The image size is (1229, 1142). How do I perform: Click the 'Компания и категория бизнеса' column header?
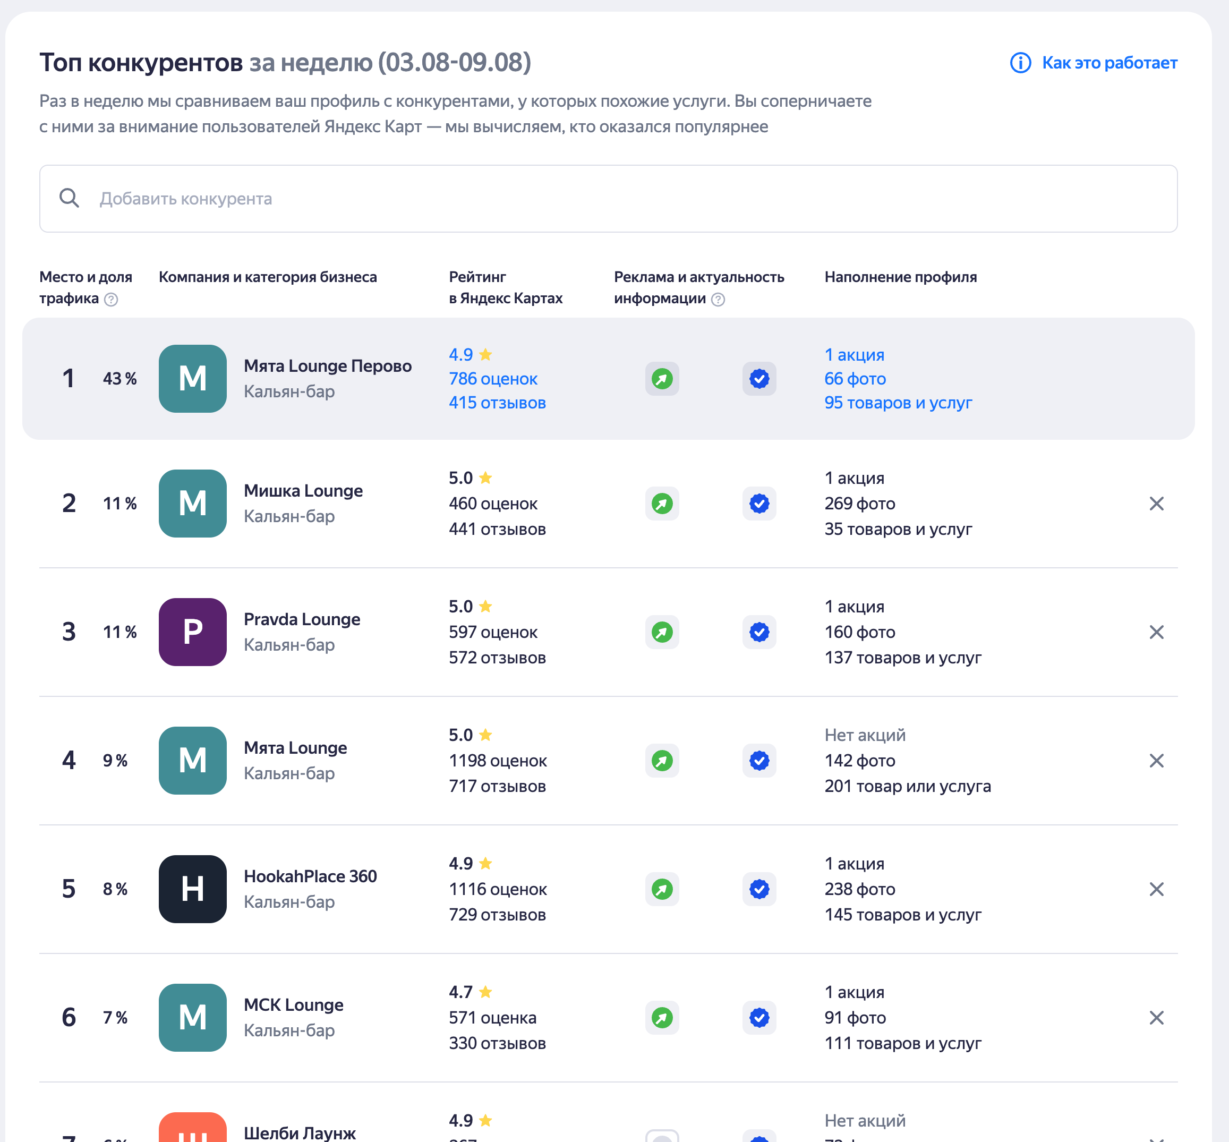[x=268, y=277]
